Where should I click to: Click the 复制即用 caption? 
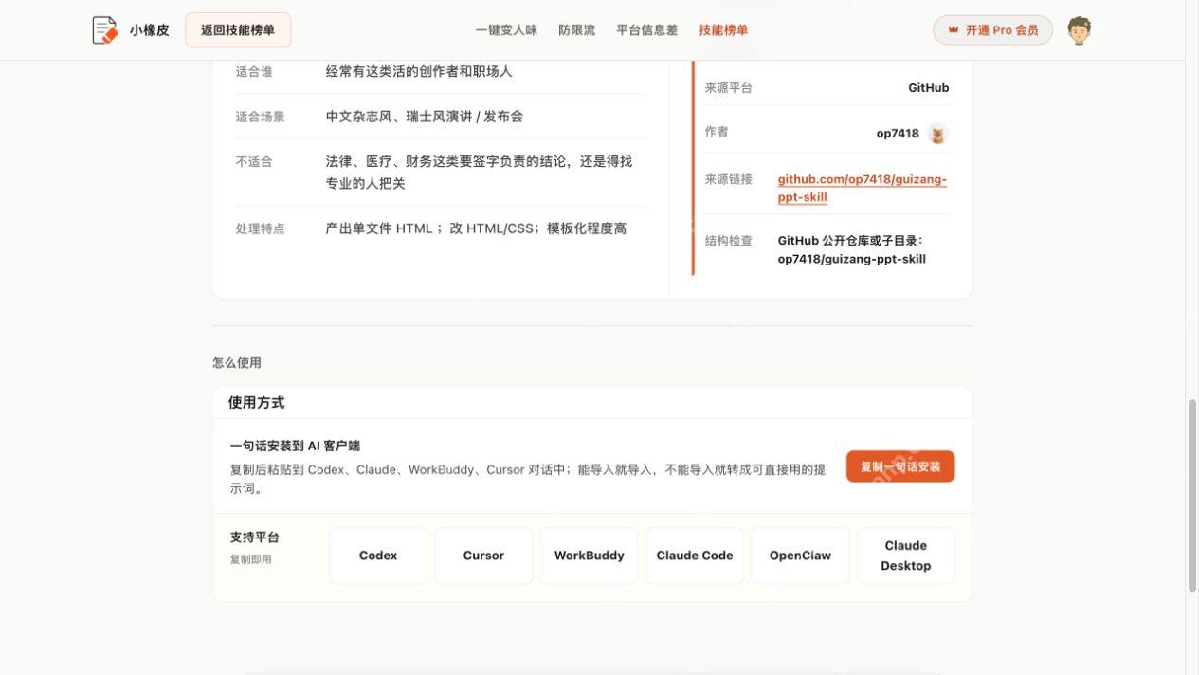click(250, 559)
